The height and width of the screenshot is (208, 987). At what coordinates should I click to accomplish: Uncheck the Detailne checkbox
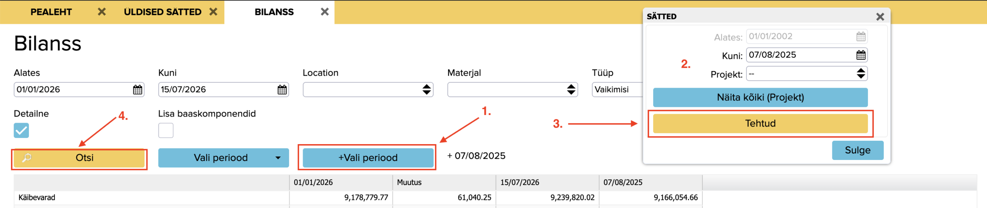21,130
